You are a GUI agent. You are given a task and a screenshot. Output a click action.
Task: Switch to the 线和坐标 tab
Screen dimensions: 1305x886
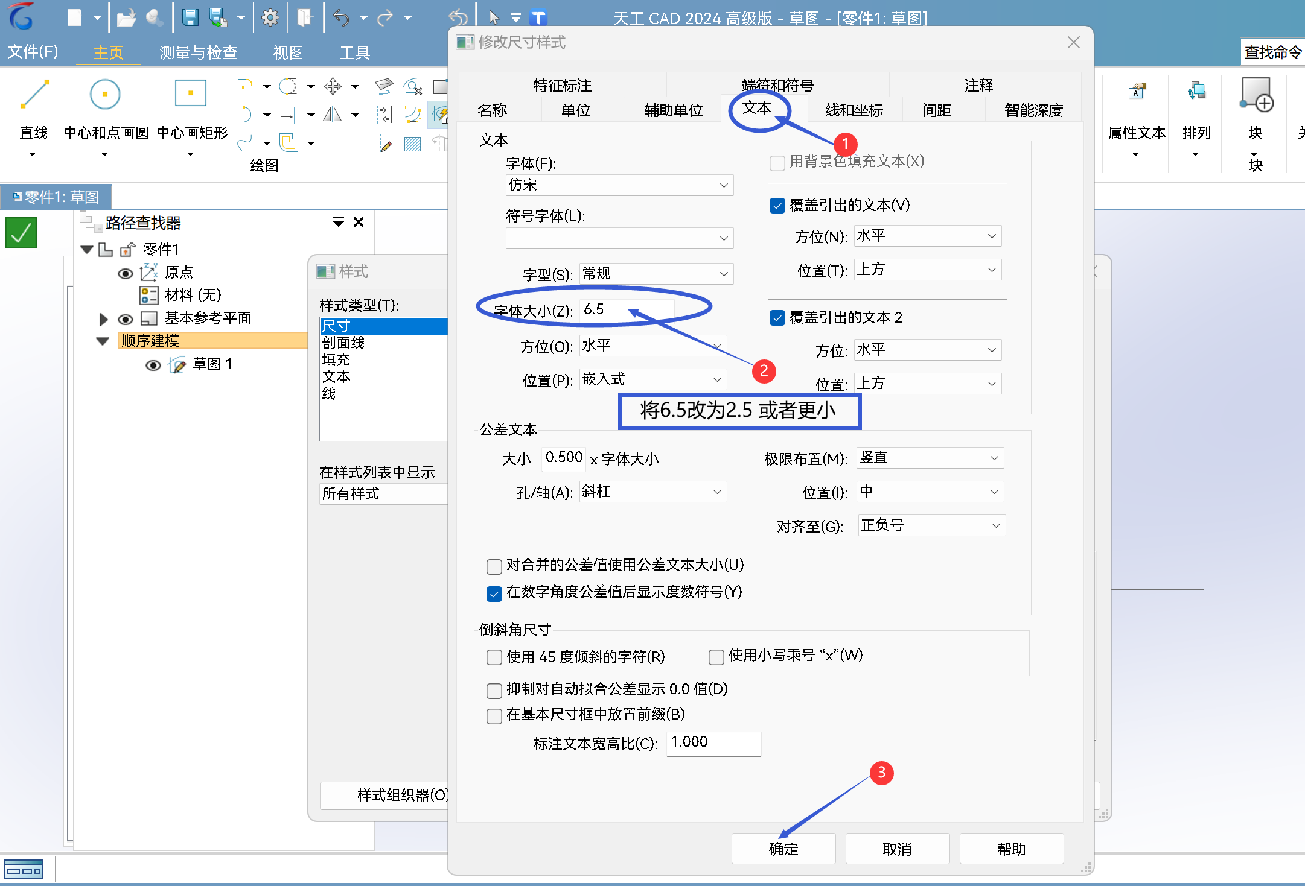pyautogui.click(x=854, y=110)
